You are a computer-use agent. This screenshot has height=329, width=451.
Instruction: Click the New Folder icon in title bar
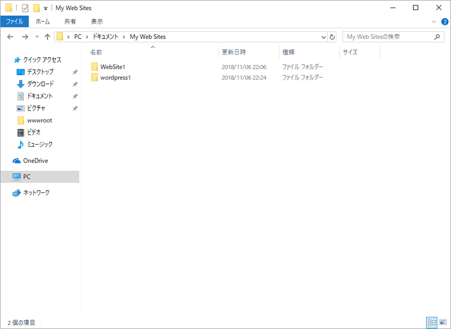[x=37, y=8]
